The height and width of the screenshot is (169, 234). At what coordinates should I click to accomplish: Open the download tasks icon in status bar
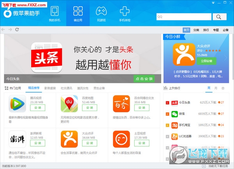(x=203, y=166)
